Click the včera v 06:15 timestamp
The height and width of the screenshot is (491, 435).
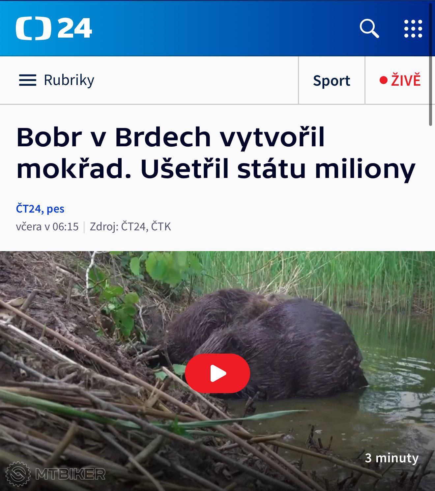point(47,227)
